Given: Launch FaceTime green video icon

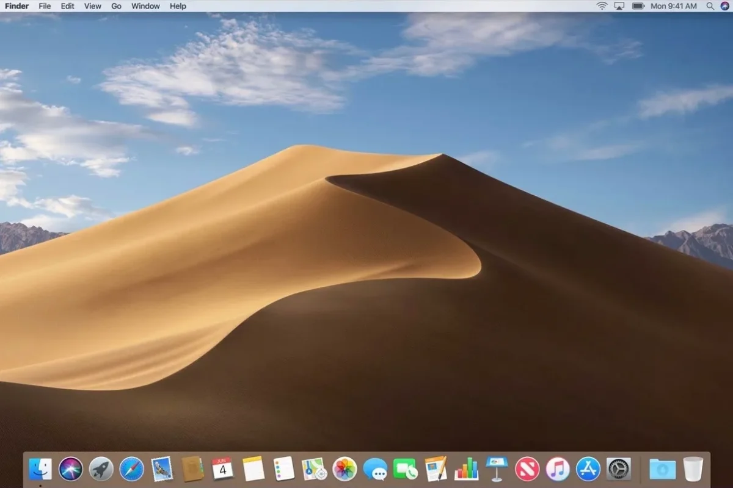Looking at the screenshot, I should point(405,468).
